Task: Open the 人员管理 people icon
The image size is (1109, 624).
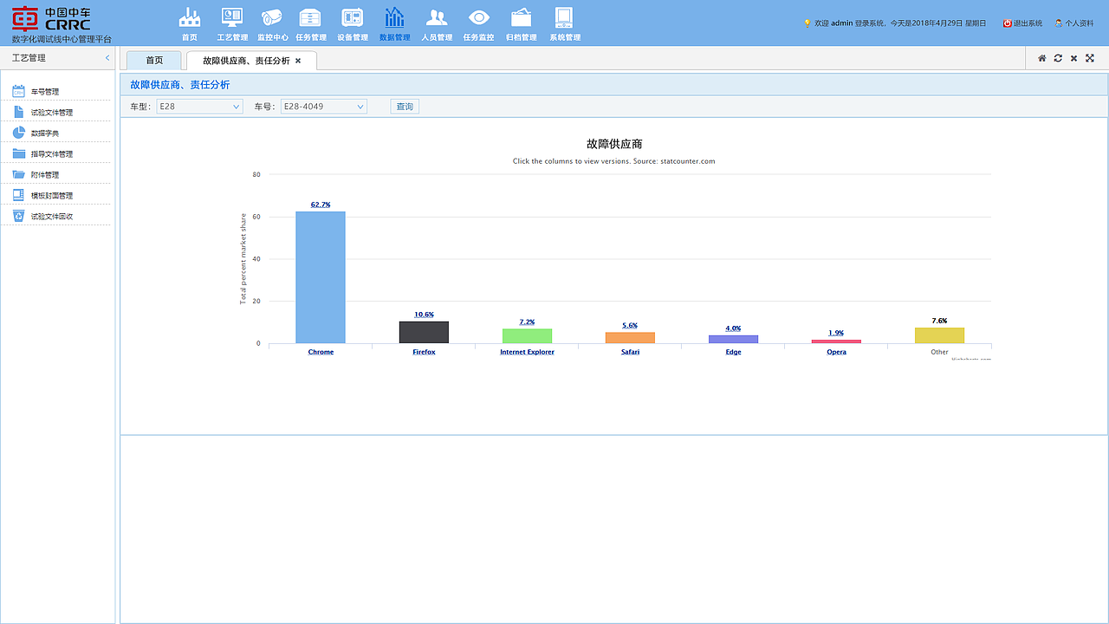Action: (x=437, y=17)
